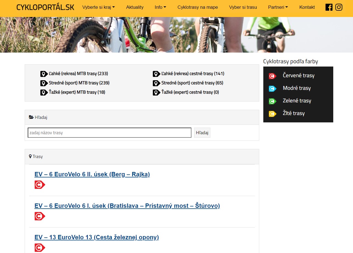This screenshot has width=353, height=253.
Task: Expand the Vyberte si kraj dropdown
Action: coord(98,7)
